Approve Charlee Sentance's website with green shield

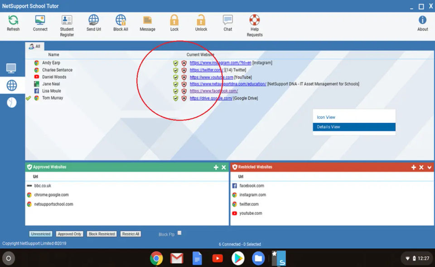click(x=176, y=70)
